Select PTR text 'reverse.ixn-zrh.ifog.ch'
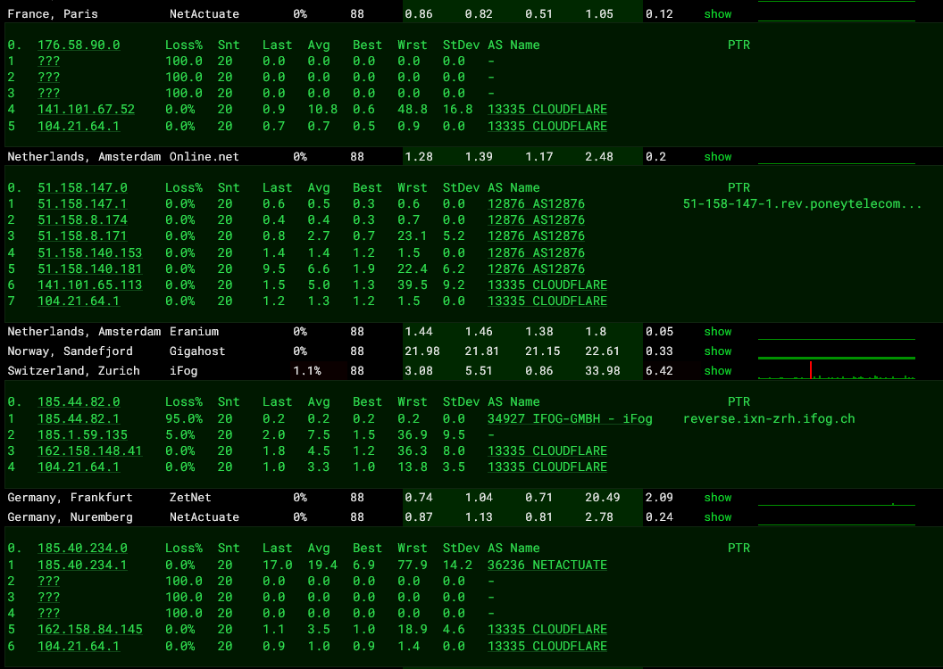Image resolution: width=943 pixels, height=669 pixels. 769,418
